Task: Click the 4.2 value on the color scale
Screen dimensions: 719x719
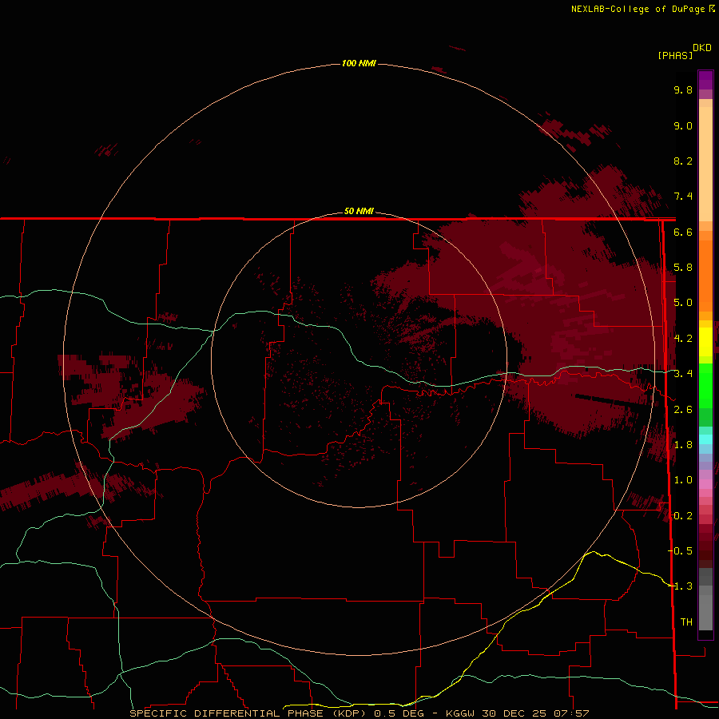Action: (x=683, y=339)
